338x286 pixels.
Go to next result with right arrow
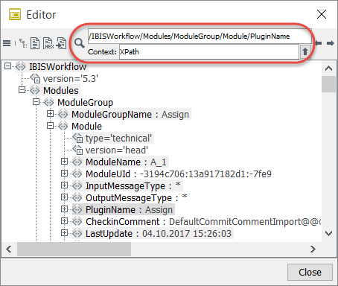(331, 43)
